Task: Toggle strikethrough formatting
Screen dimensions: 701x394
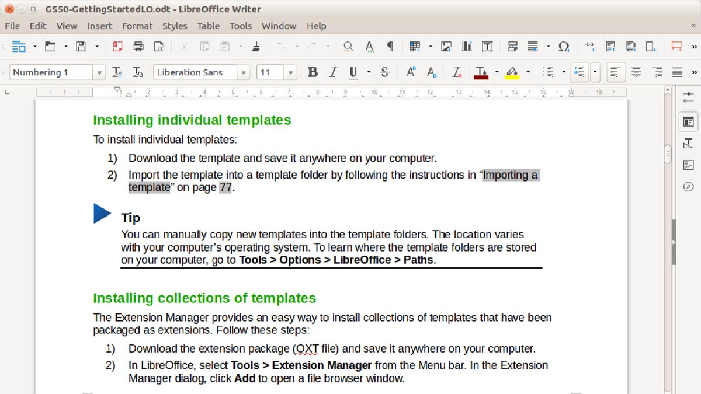Action: point(384,72)
